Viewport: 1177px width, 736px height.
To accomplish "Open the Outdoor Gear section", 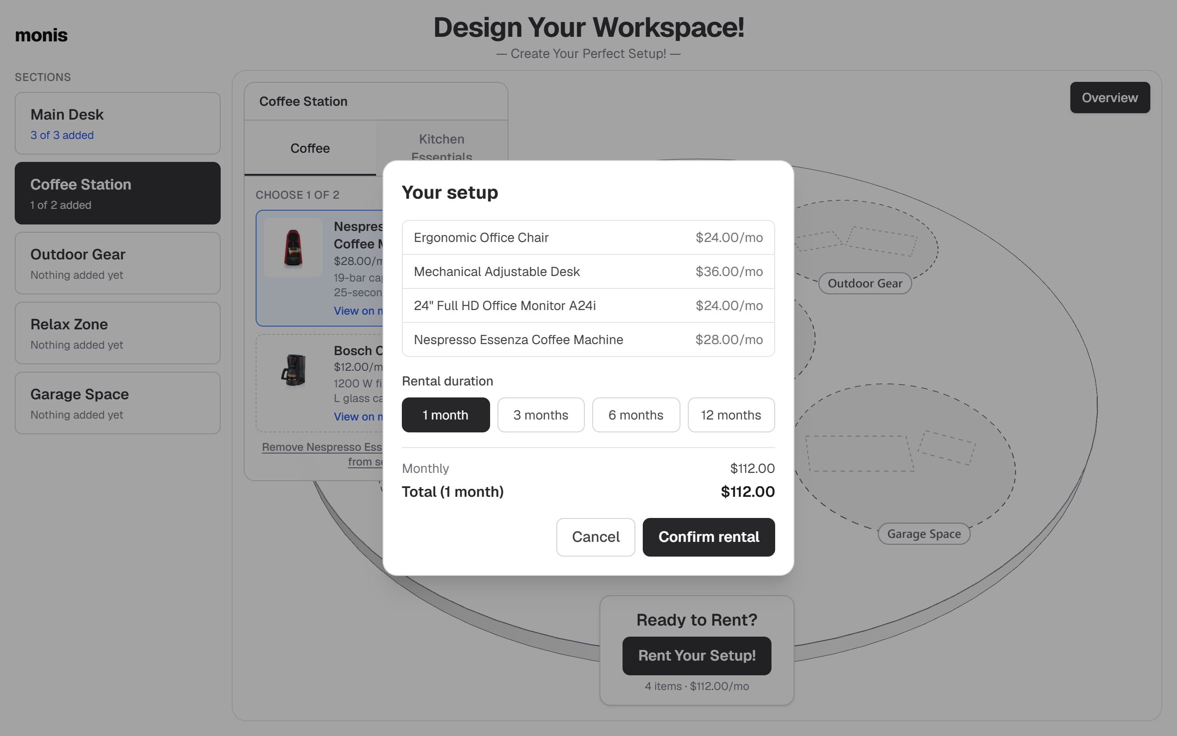I will [x=118, y=263].
